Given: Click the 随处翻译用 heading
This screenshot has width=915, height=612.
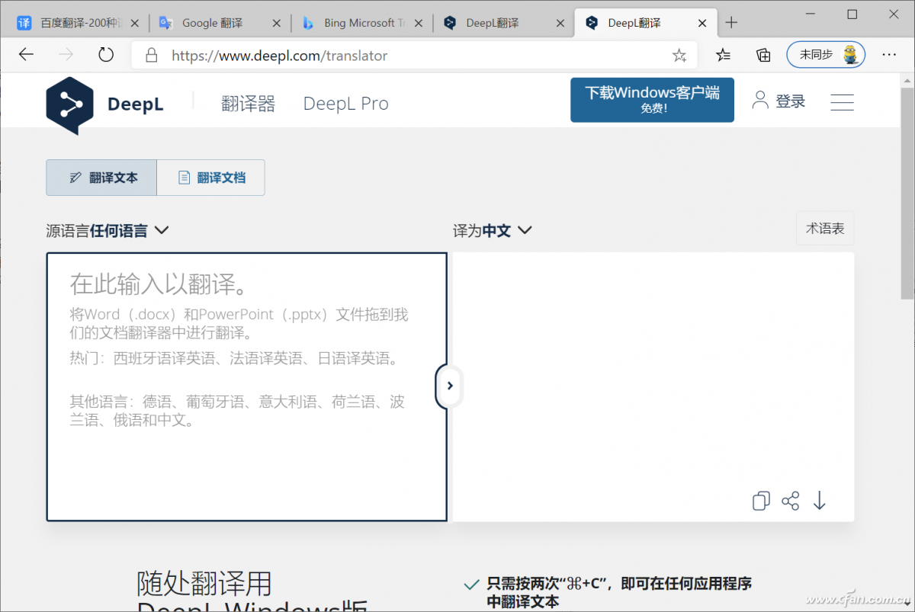Looking at the screenshot, I should click(204, 584).
